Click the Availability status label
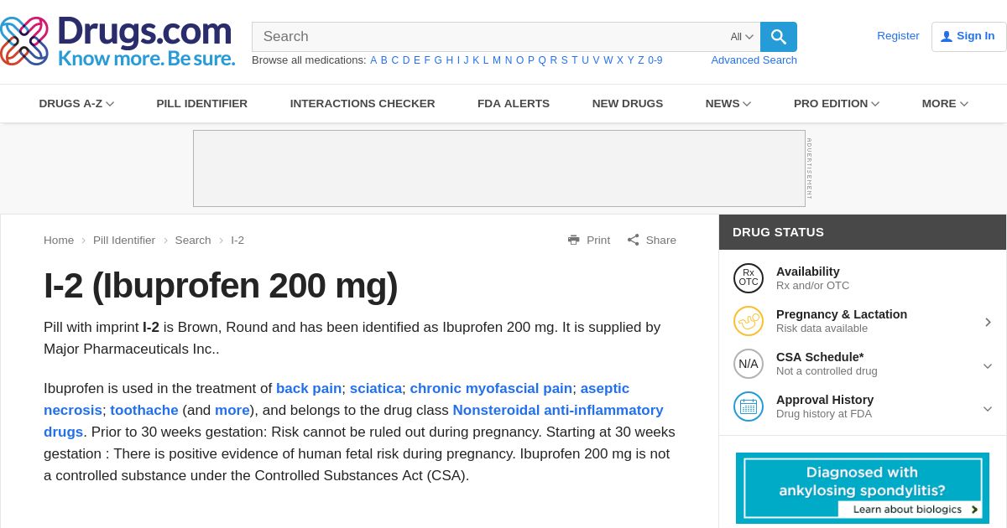This screenshot has height=528, width=1007. click(808, 272)
